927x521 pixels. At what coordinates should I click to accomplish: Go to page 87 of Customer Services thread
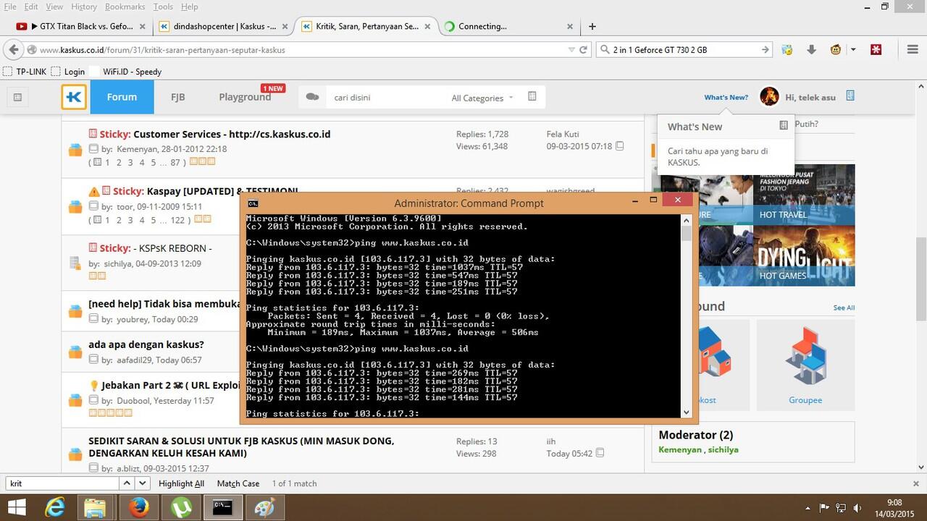click(175, 163)
